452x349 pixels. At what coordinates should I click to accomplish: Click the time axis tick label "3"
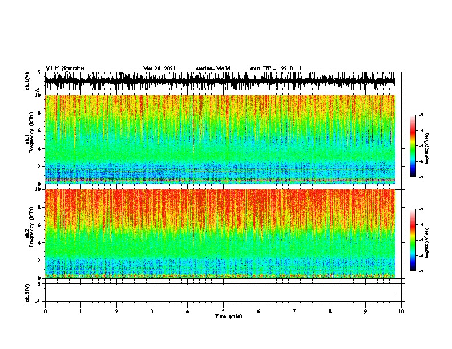(152, 311)
